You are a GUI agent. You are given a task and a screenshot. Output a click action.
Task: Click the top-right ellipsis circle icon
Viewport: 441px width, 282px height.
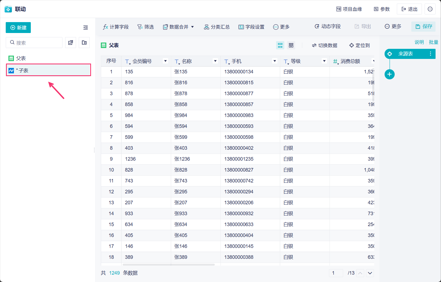click(x=430, y=9)
